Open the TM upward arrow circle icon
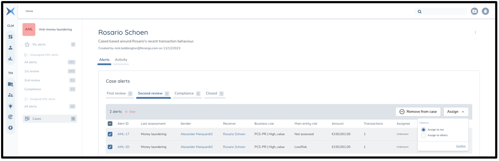The height and width of the screenshot is (161, 499). click(11, 128)
